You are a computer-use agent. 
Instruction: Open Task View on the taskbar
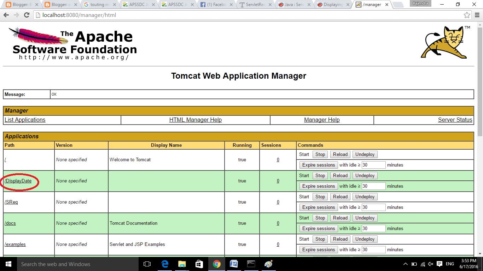click(147, 264)
